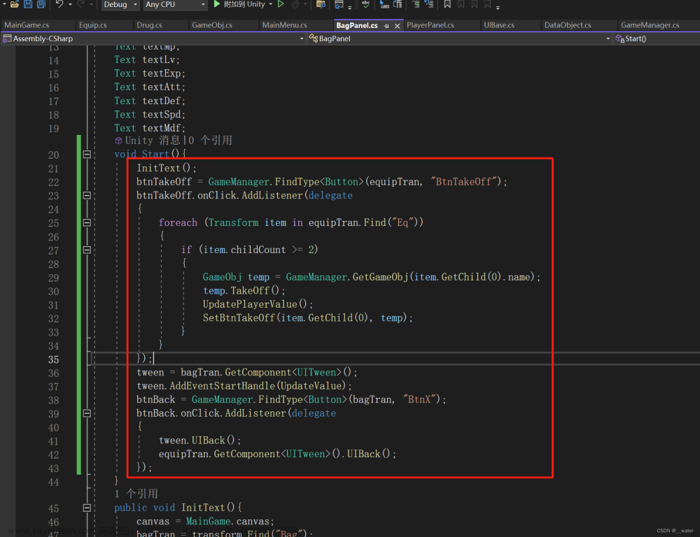Open the undo history dropdown arrow

click(70, 4)
